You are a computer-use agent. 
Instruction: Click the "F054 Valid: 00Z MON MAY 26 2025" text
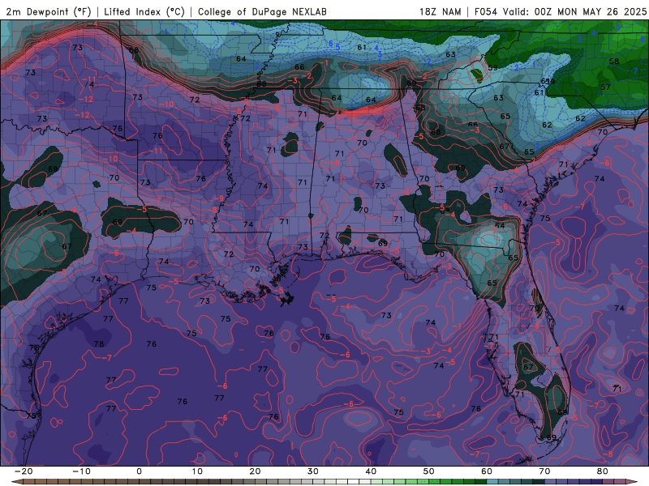point(560,11)
